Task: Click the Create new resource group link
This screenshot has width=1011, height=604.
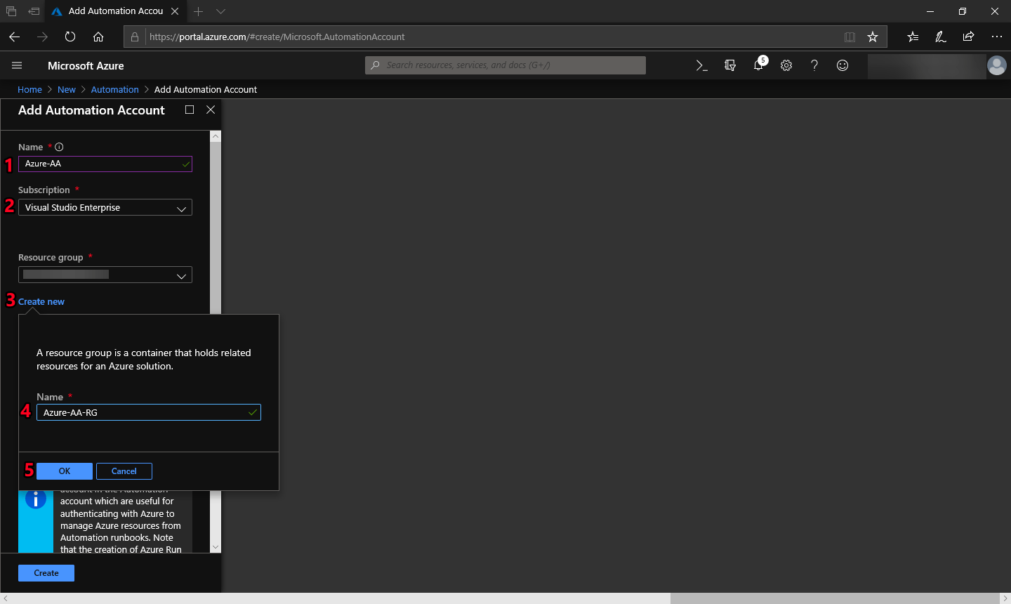Action: click(x=41, y=302)
